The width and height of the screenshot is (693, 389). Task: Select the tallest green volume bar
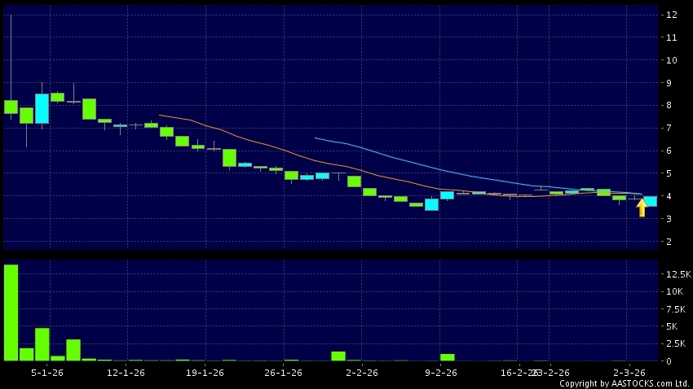11,313
